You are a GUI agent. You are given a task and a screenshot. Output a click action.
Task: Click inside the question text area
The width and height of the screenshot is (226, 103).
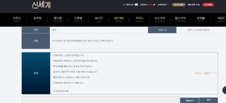[x=101, y=100]
